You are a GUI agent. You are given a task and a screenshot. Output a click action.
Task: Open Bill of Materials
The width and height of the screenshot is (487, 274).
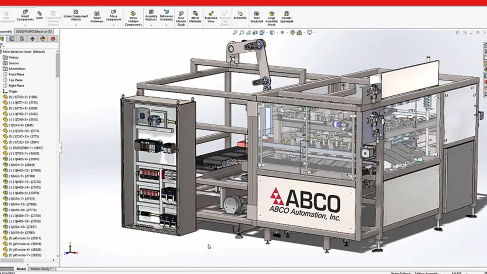[195, 17]
